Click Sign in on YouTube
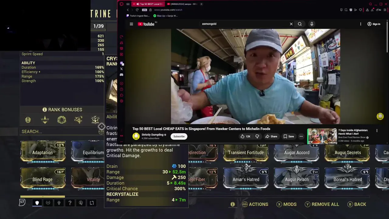 [x=374, y=24]
